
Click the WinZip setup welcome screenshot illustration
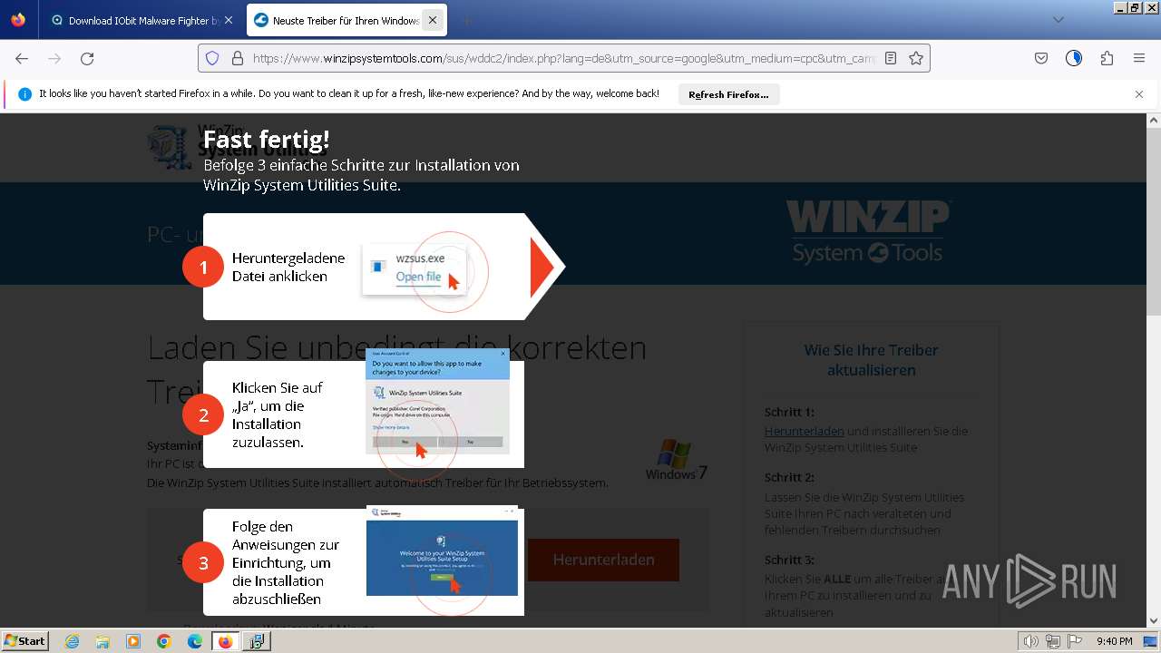(x=442, y=551)
